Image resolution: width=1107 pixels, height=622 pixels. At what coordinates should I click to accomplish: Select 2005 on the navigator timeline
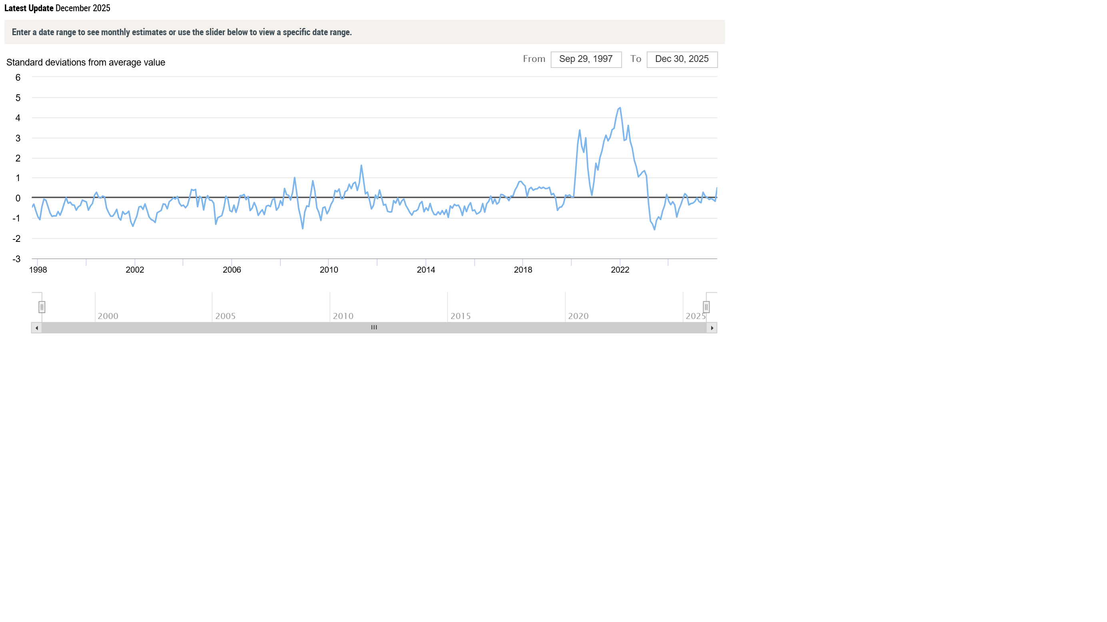[225, 316]
